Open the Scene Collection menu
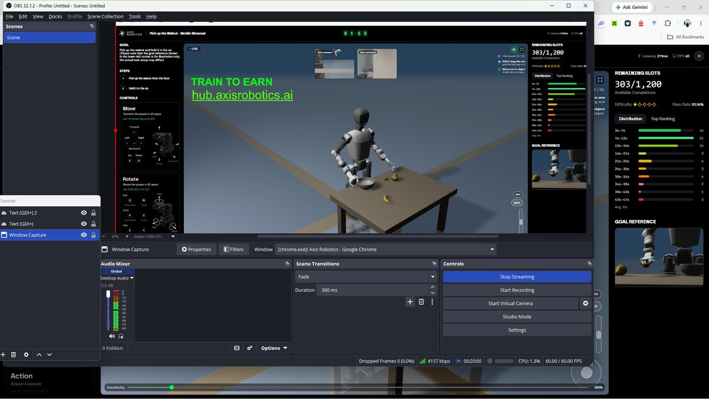This screenshot has width=709, height=399. [105, 17]
